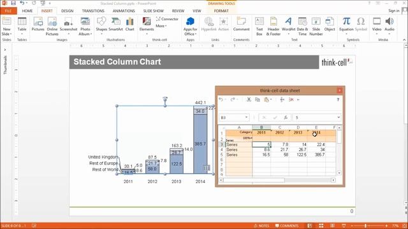This screenshot has width=408, height=229.
Task: Switch to Reading view in status bar
Action: point(332,226)
